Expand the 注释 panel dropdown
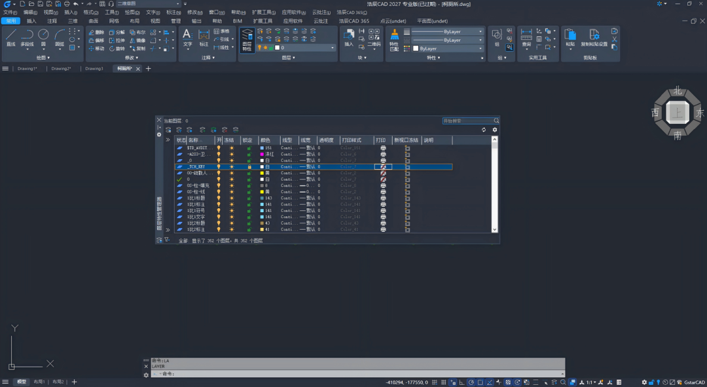Screen dimensions: 707x387 (x=208, y=58)
